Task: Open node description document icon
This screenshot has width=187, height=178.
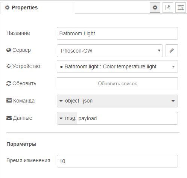Action: 168,8
